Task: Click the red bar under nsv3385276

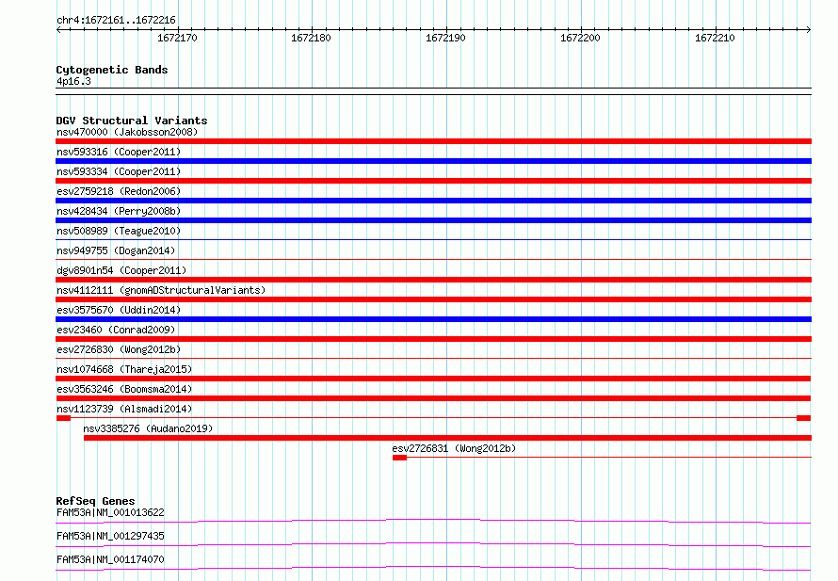Action: click(448, 438)
